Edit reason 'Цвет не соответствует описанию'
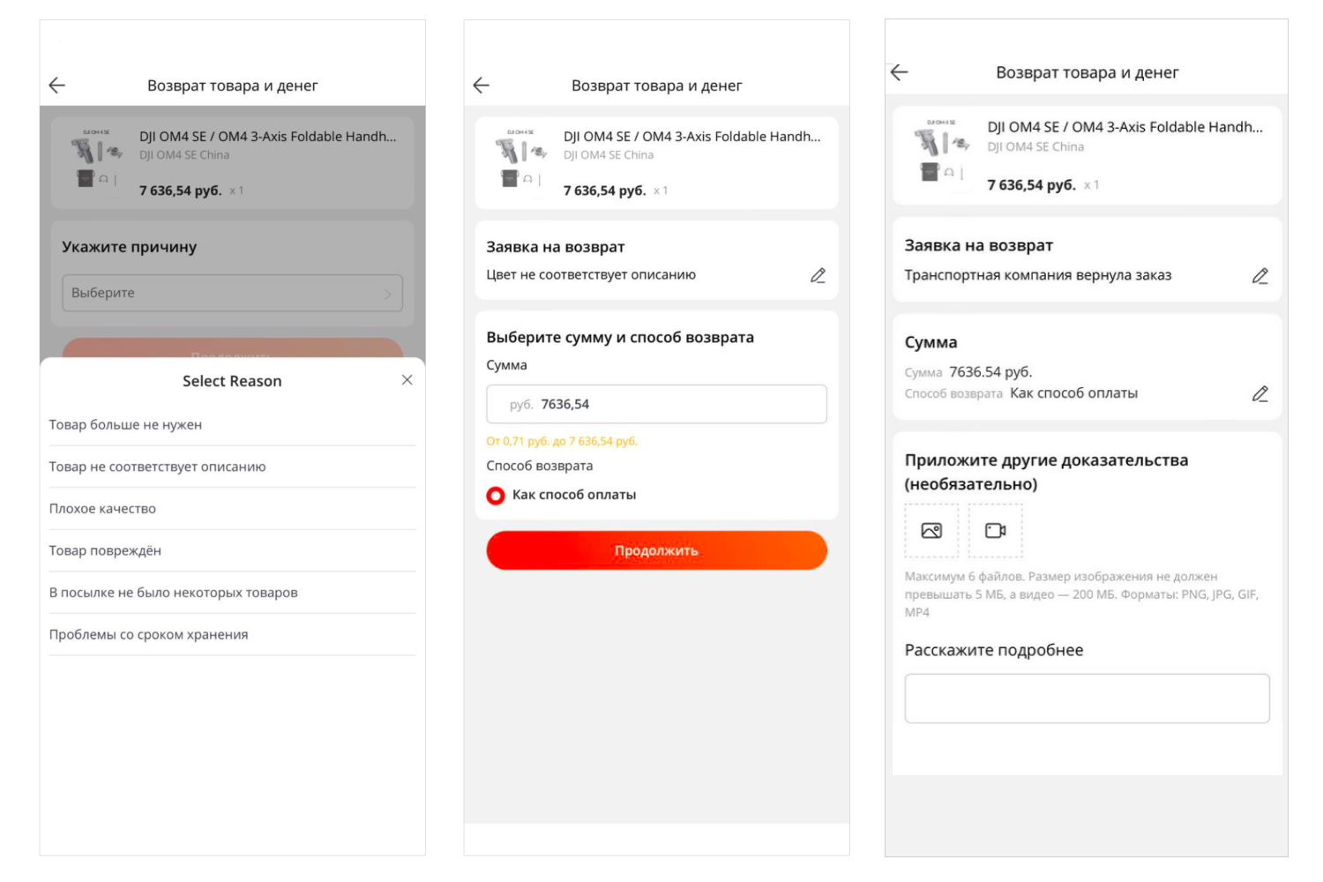Image resolution: width=1323 pixels, height=882 pixels. 818,276
